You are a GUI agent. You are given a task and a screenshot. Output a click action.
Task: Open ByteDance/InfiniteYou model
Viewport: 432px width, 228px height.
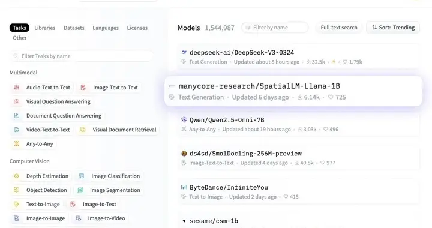(x=229, y=187)
